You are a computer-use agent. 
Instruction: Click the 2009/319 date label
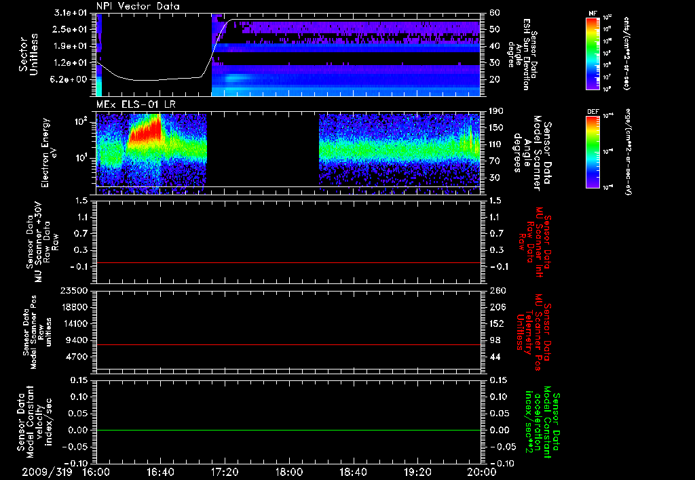point(47,472)
